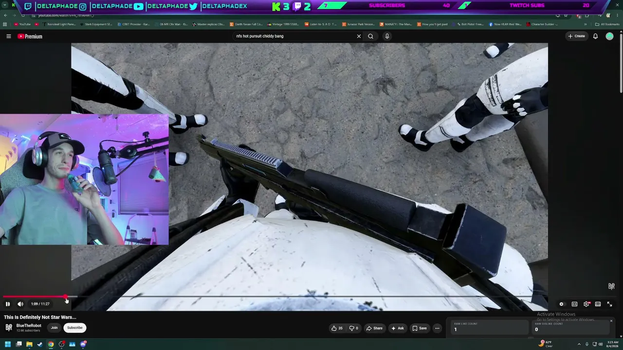Subscribe to BlueTheRobot
Image resolution: width=623 pixels, height=350 pixels.
75,328
